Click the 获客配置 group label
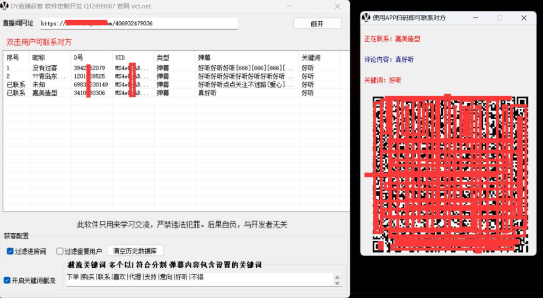This screenshot has height=298, width=543. [16, 236]
